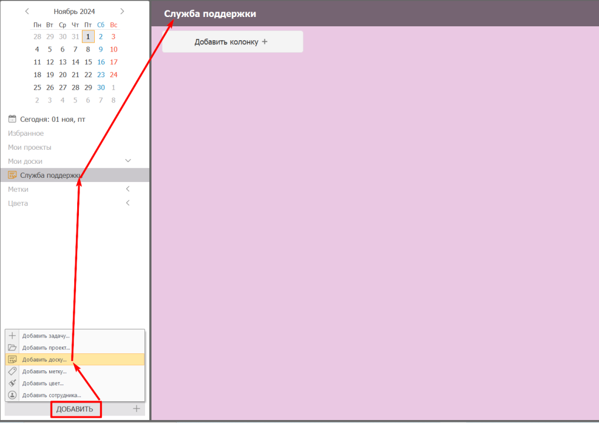Expand the Метки section chevron
This screenshot has height=423, width=599.
pos(128,189)
